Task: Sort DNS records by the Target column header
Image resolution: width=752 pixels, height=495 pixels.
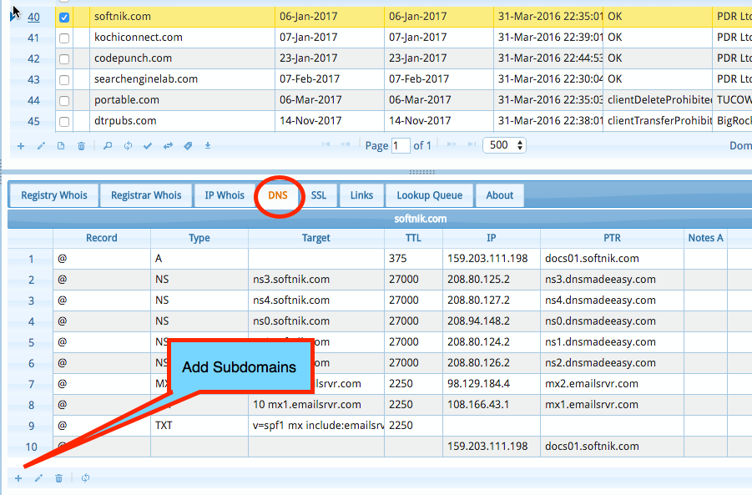Action: (x=316, y=238)
